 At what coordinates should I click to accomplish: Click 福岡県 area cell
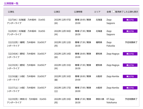click(x=99, y=42)
